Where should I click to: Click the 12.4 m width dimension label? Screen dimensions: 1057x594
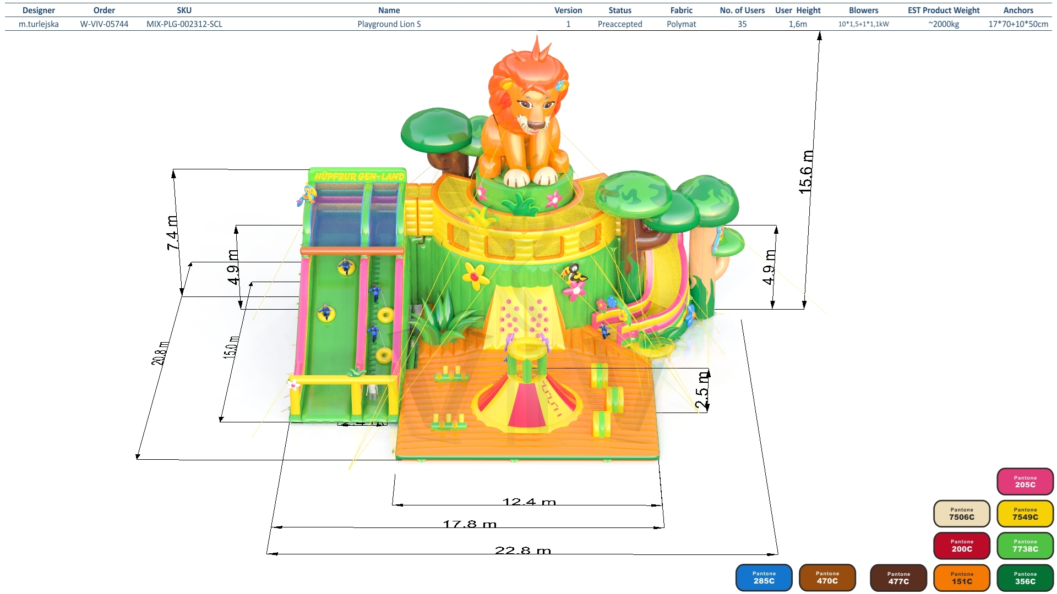click(529, 502)
